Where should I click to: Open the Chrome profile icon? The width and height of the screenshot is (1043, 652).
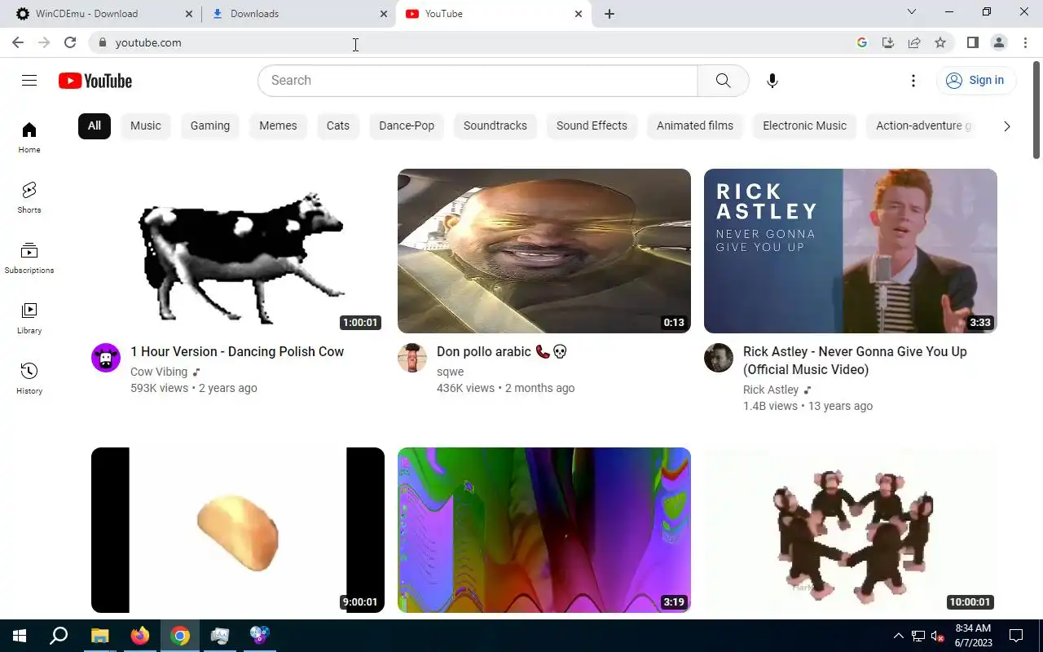pyautogui.click(x=999, y=42)
